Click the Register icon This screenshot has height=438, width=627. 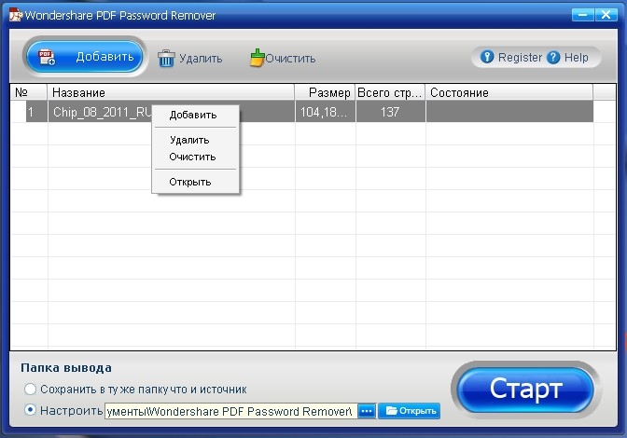tap(487, 57)
